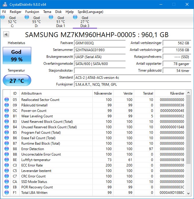This screenshot has width=194, height=199.
Task: Click the scroll down arrow of attribute list
Action: (188, 193)
